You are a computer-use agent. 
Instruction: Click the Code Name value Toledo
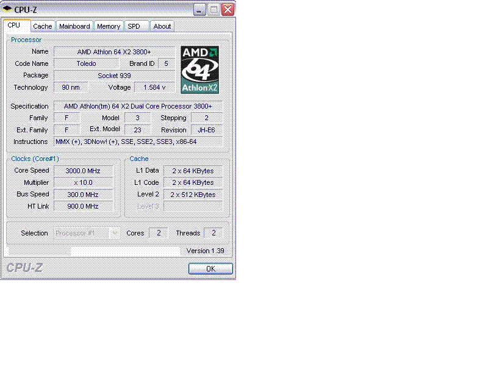click(86, 63)
